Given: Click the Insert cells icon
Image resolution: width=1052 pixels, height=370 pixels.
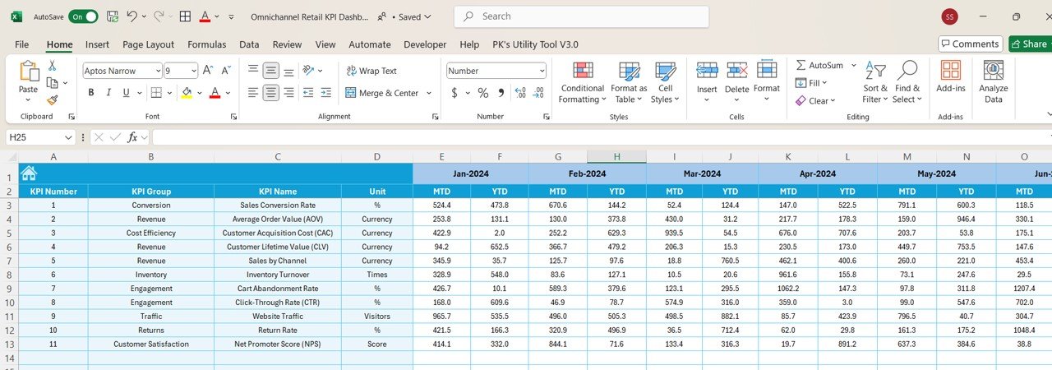Looking at the screenshot, I should pos(707,71).
